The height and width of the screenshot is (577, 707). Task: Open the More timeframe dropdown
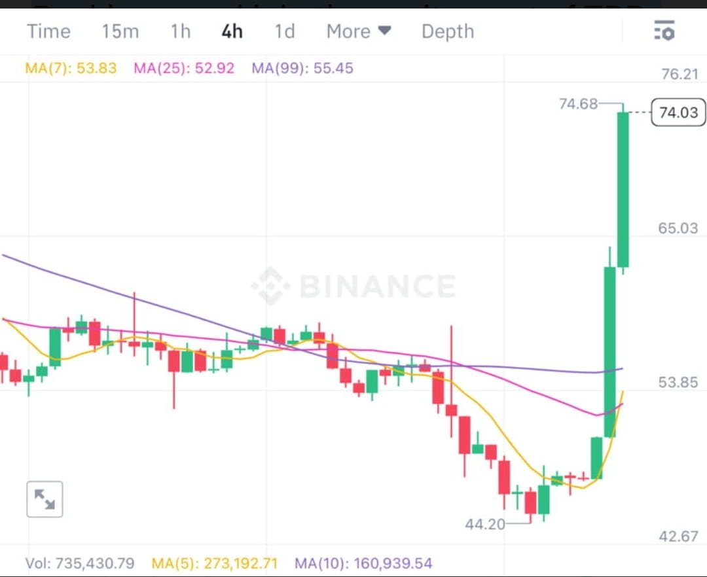[357, 31]
